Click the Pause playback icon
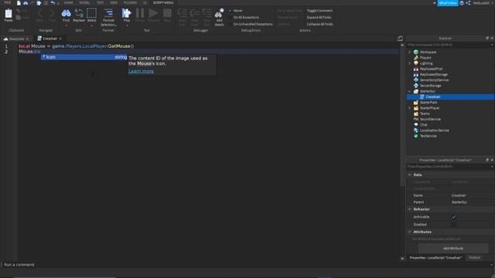 pyautogui.click(x=140, y=13)
